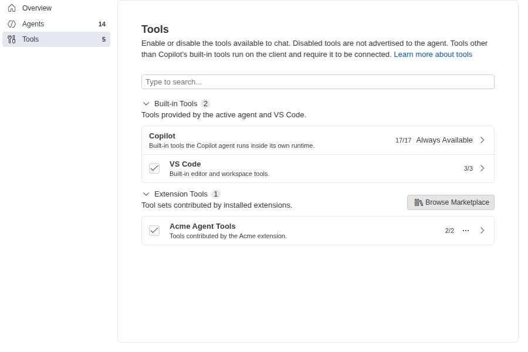Select the Tools sidebar item
The image size is (528, 352).
tap(56, 39)
